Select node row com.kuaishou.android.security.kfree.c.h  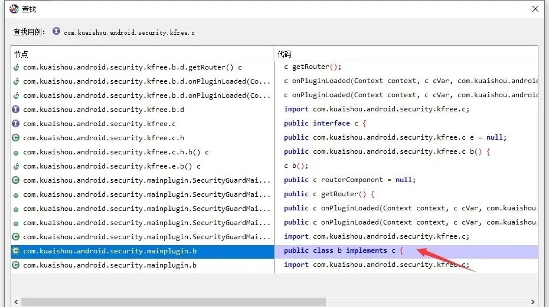[104, 138]
